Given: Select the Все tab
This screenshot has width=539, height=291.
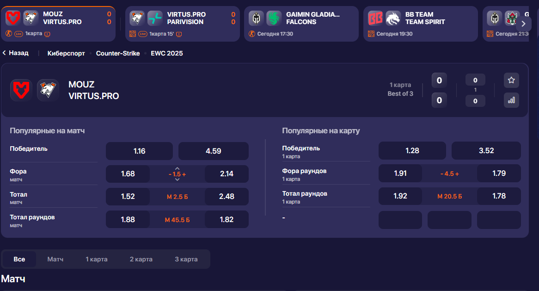Looking at the screenshot, I should [19, 259].
